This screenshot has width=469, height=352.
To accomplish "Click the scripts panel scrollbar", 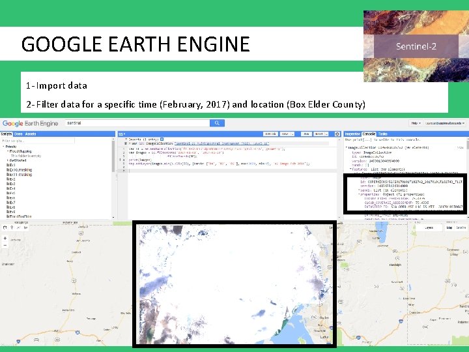I will pyautogui.click(x=113, y=156).
